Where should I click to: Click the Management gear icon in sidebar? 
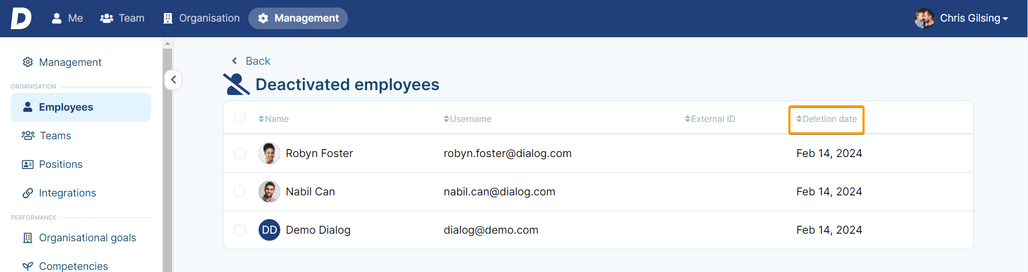(x=28, y=62)
